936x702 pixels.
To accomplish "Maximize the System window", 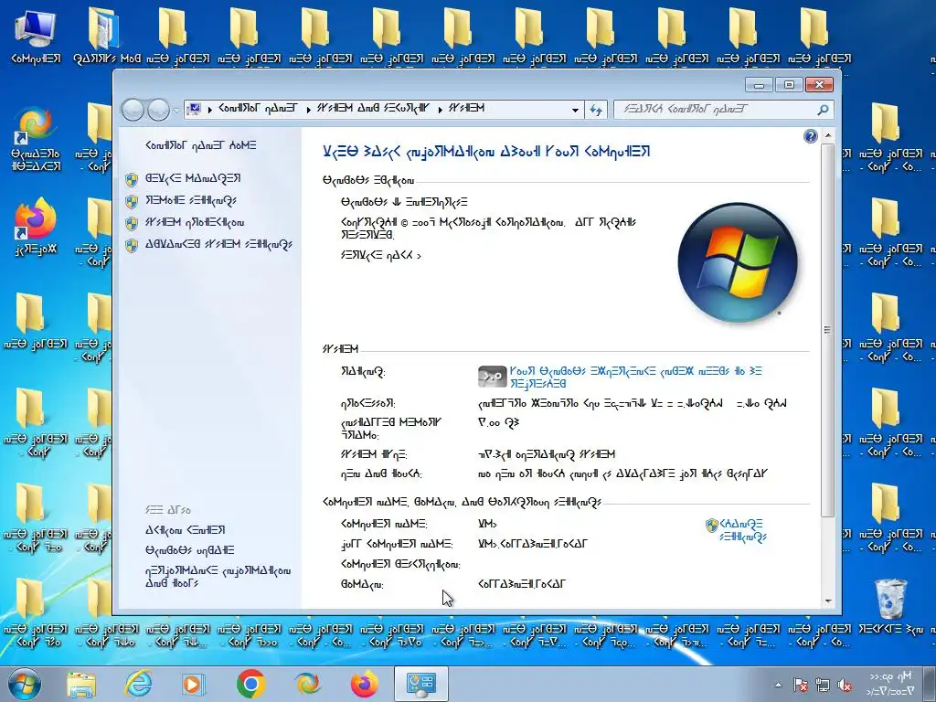I will [789, 85].
